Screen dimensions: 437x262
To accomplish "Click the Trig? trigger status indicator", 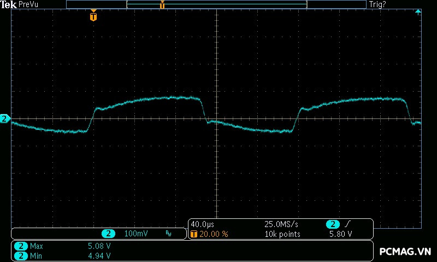I will [x=378, y=4].
